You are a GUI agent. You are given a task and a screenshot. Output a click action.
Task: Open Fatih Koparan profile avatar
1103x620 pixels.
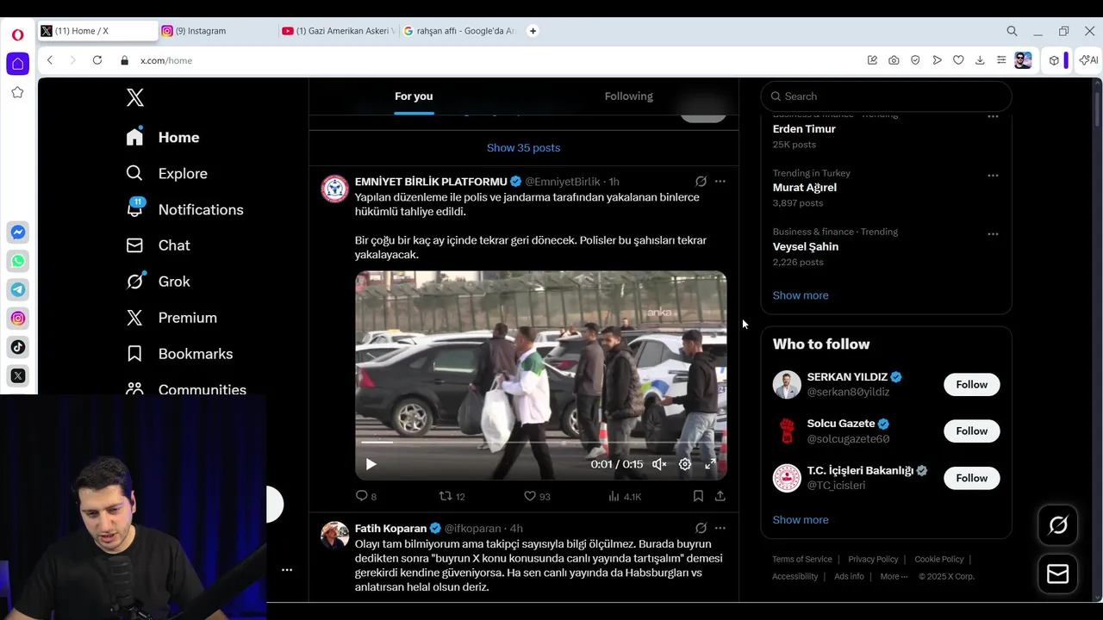pyautogui.click(x=334, y=535)
